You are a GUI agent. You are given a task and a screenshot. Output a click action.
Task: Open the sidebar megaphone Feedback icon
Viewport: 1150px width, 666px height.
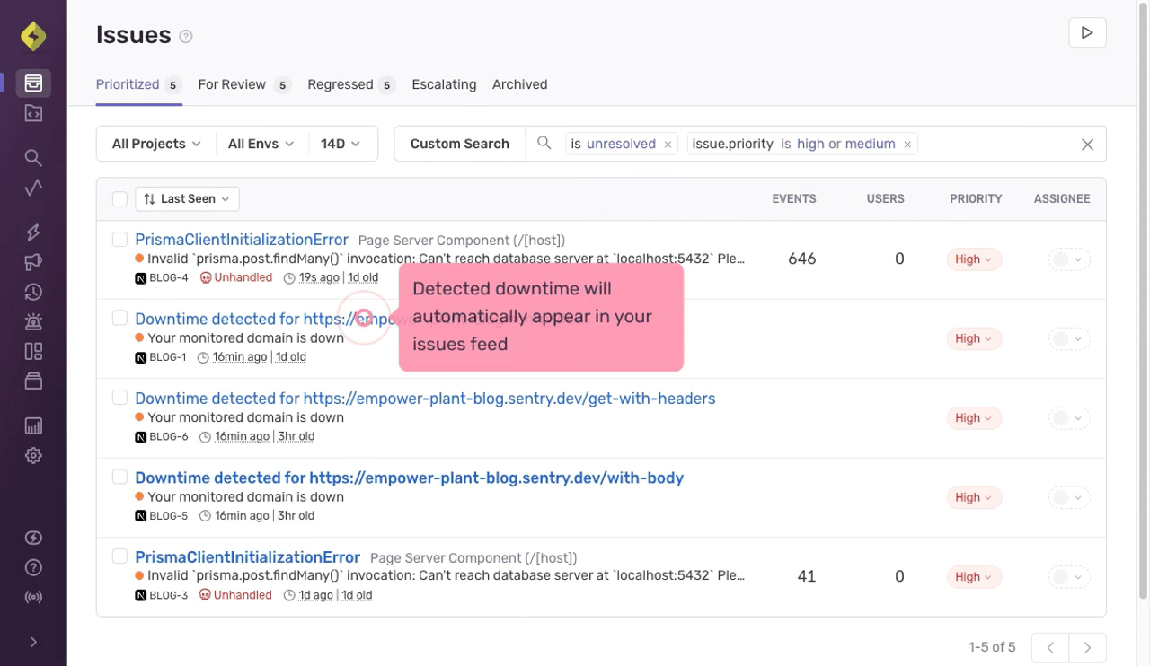pyautogui.click(x=33, y=262)
